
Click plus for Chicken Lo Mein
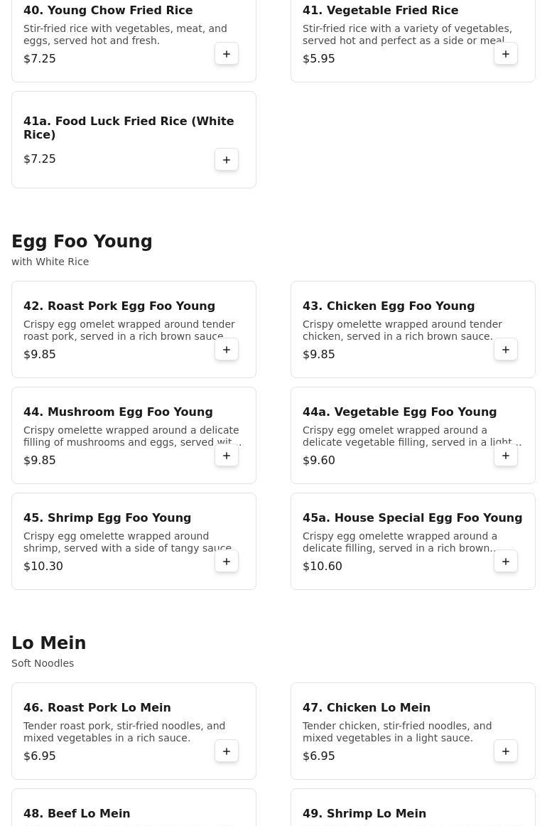coord(506,751)
